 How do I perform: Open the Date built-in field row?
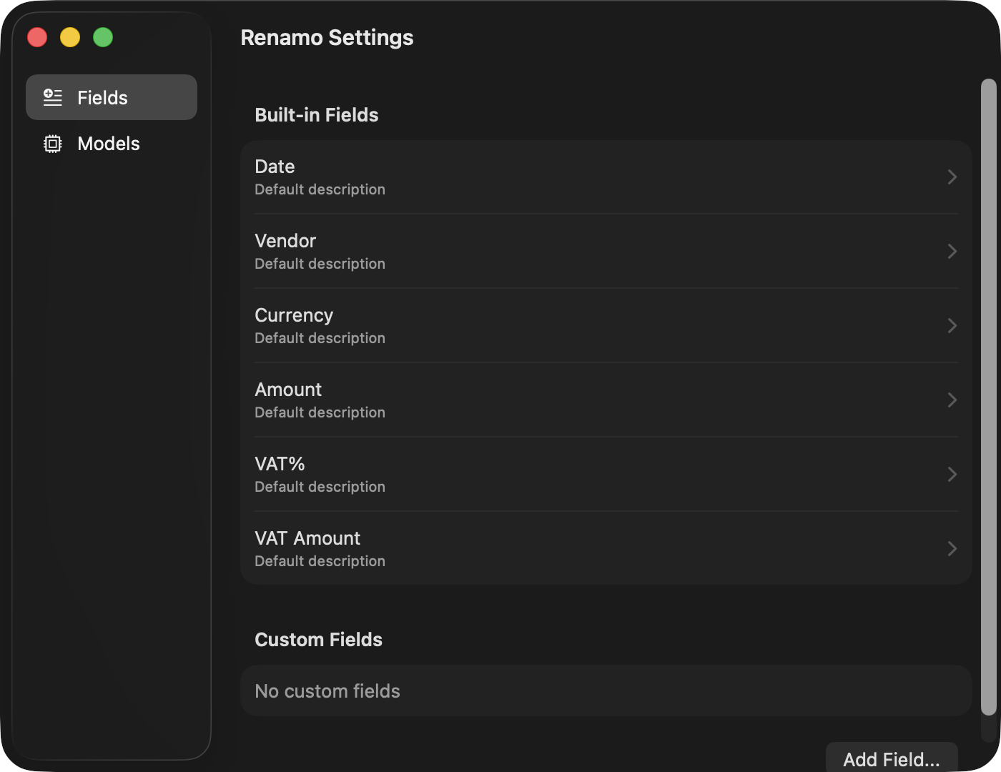(x=606, y=177)
